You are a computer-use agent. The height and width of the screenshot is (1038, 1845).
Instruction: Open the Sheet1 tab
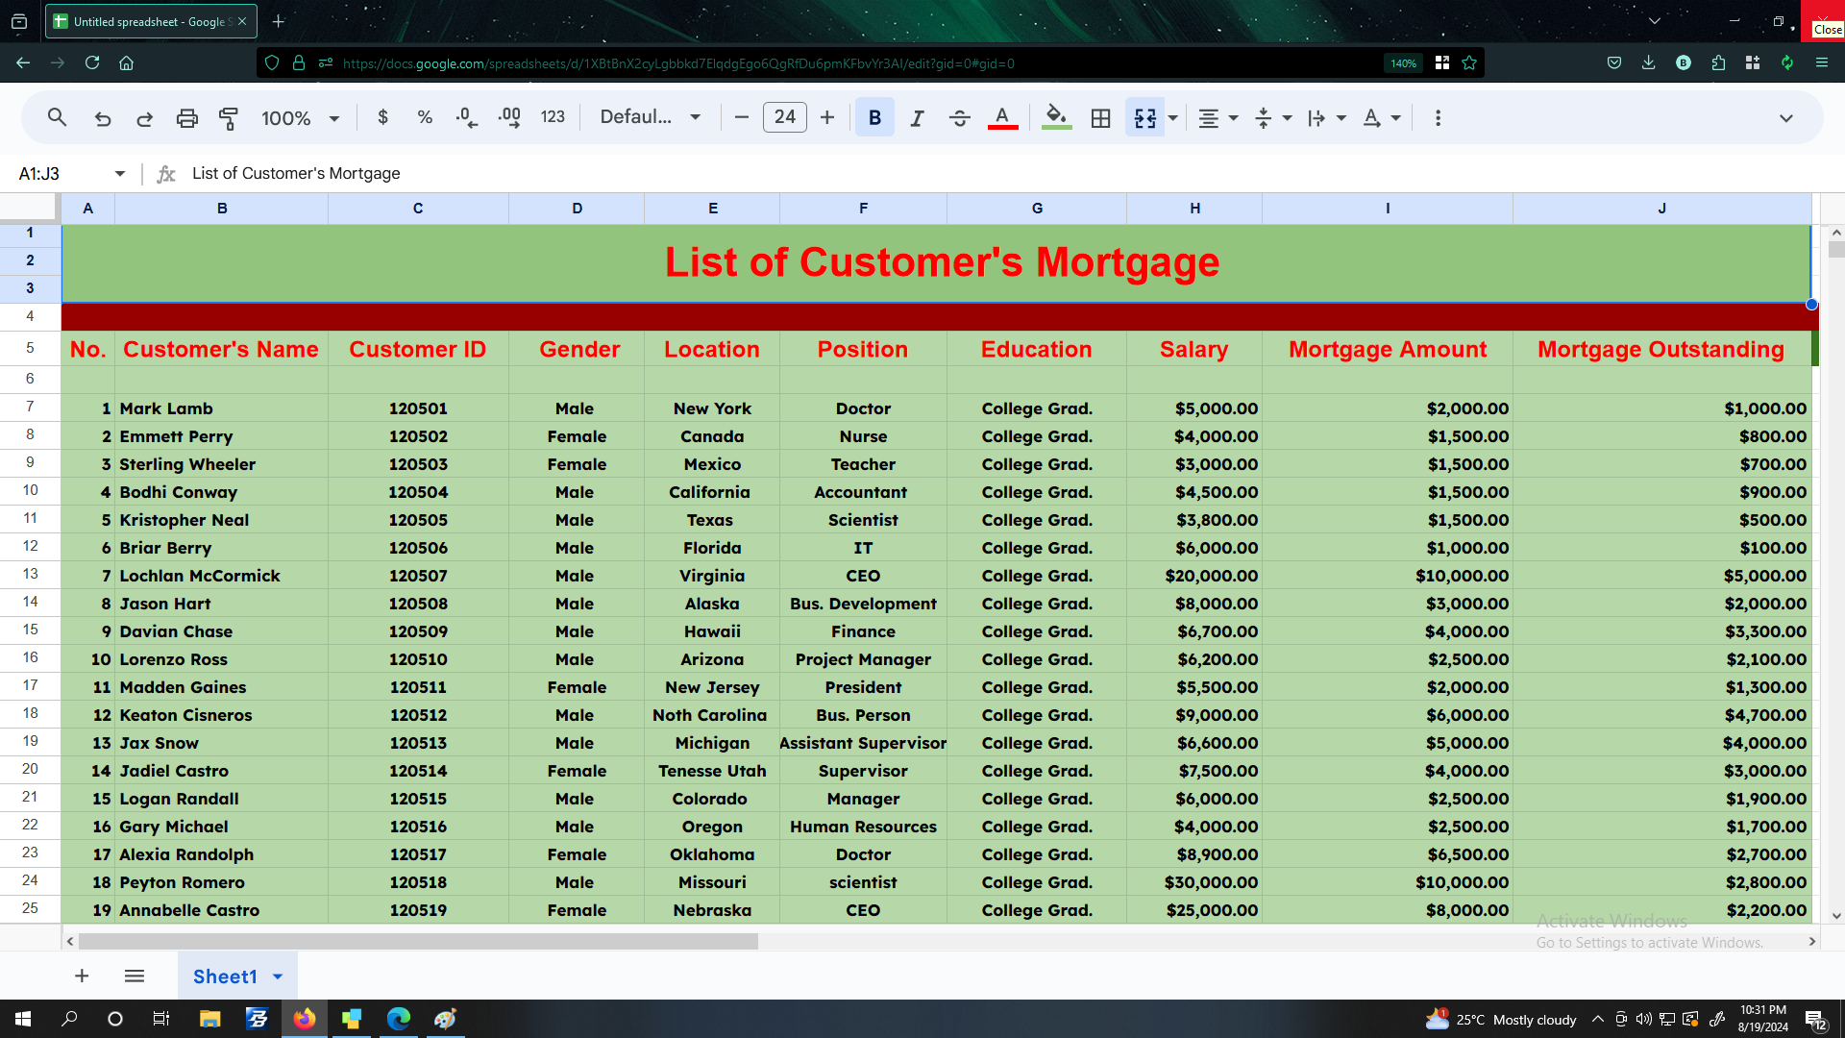click(225, 976)
